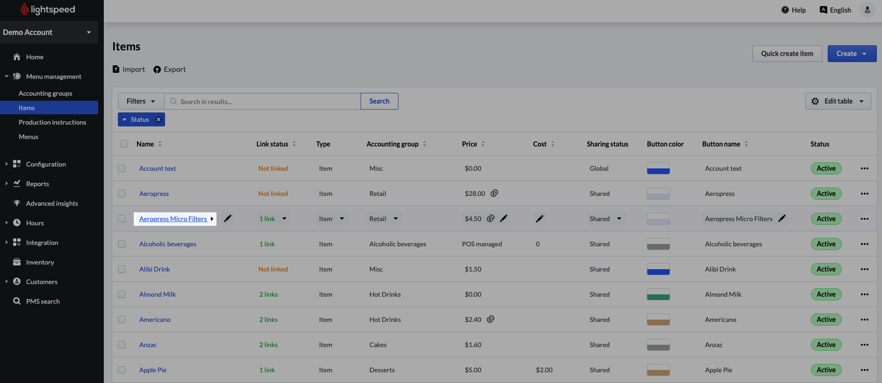Remove the Status filter with its X icon
The image size is (882, 383).
[x=159, y=119]
